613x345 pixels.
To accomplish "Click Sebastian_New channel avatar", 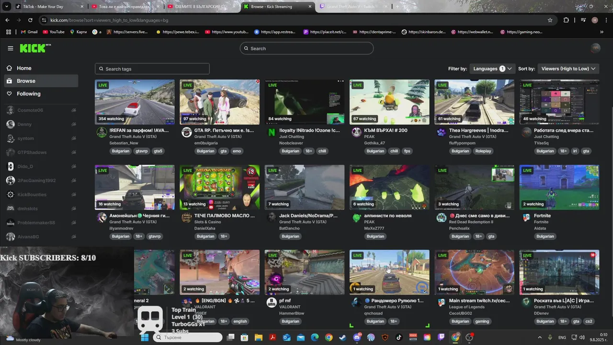I will tap(102, 132).
